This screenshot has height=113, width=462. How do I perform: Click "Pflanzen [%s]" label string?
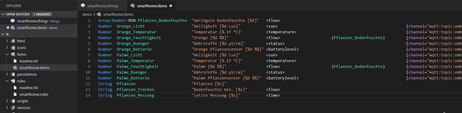pyautogui.click(x=209, y=84)
